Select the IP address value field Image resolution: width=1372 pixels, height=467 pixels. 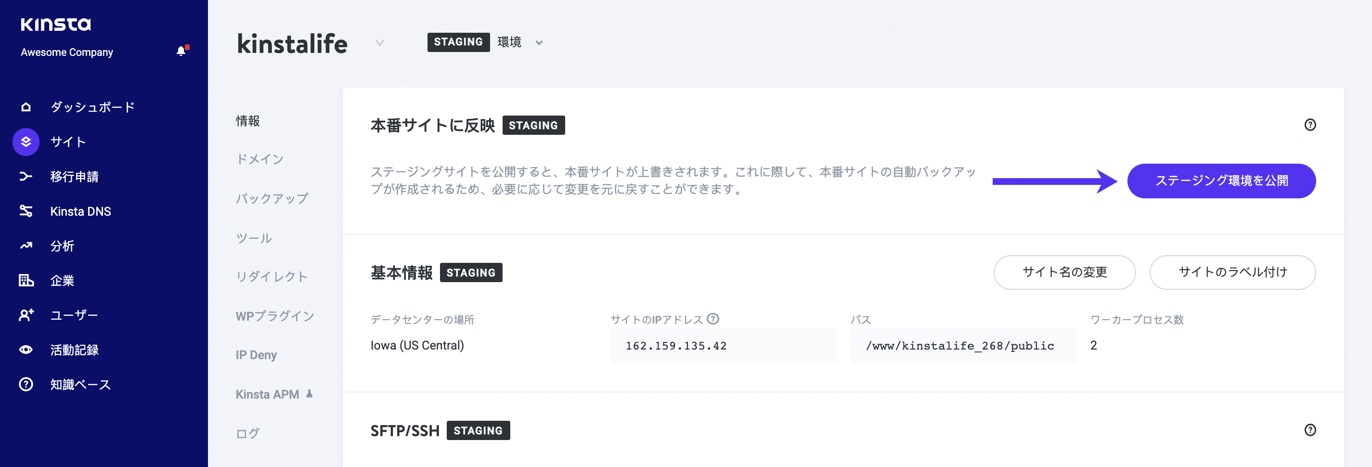click(x=723, y=345)
